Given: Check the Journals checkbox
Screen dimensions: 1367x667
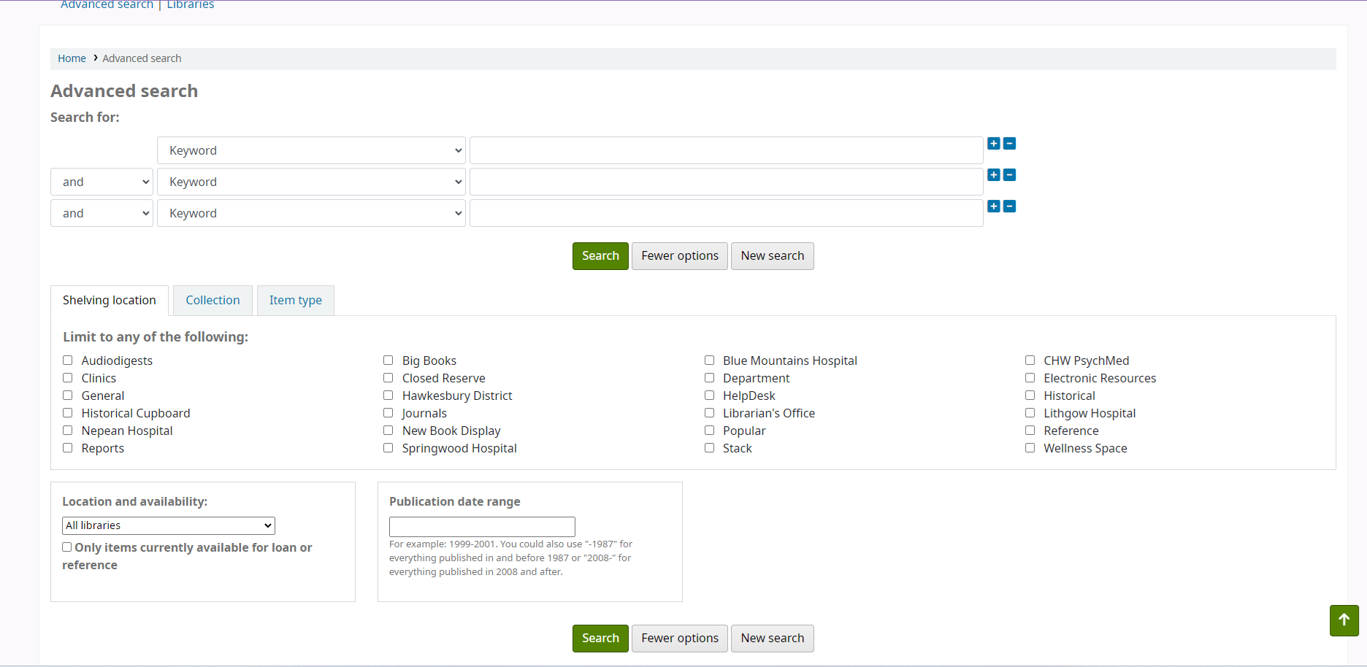Looking at the screenshot, I should click(388, 413).
